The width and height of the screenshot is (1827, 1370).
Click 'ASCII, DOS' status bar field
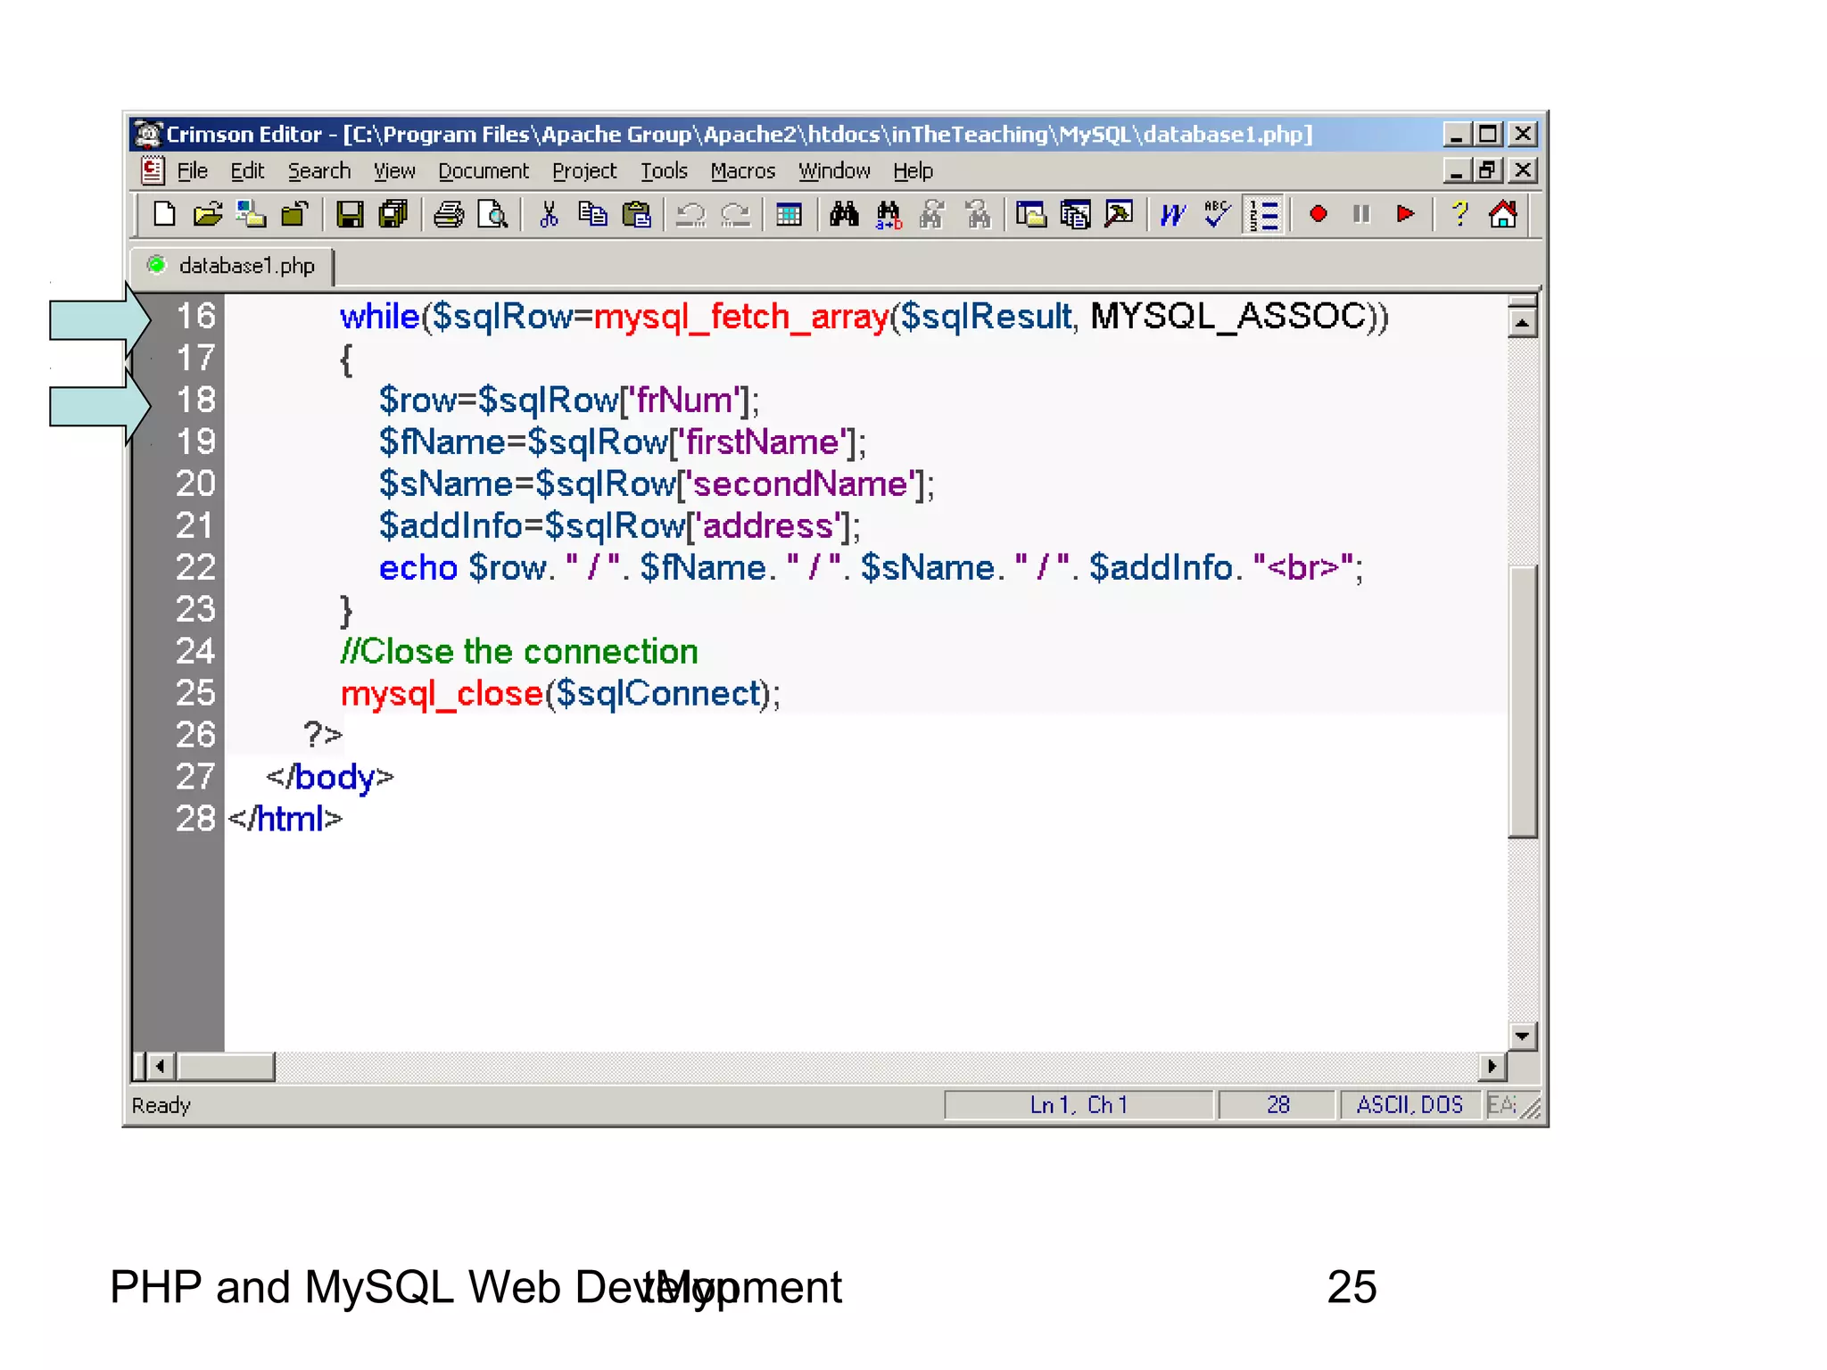(x=1410, y=1106)
